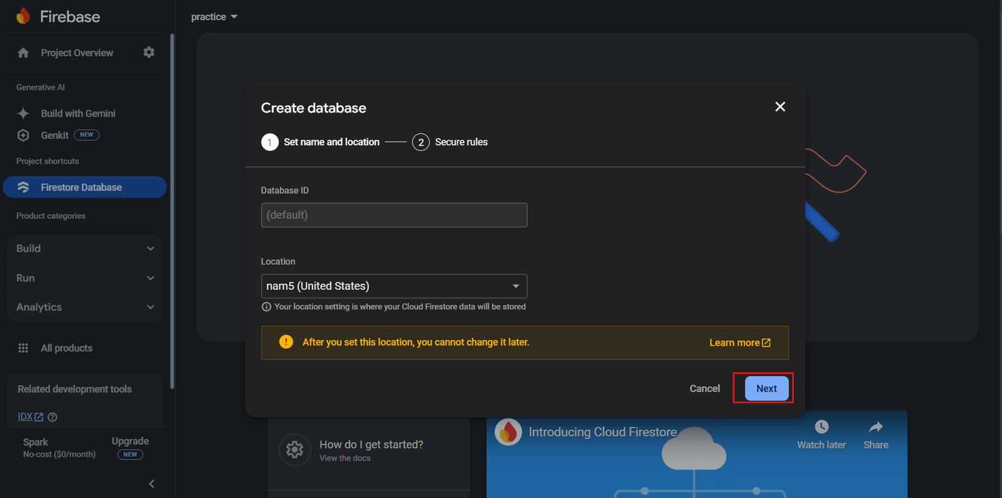
Task: Click the Next button
Action: [x=766, y=388]
